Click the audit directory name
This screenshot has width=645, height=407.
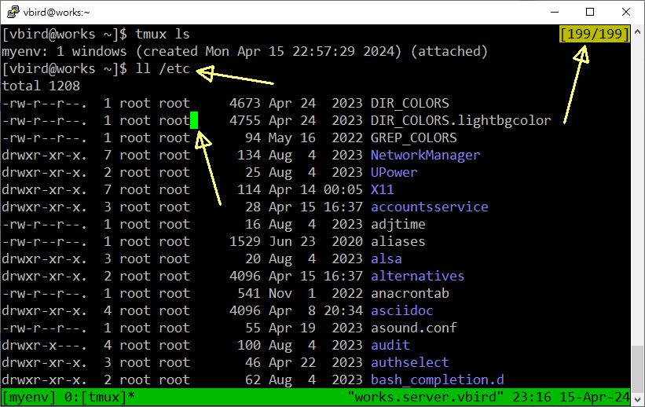tap(390, 345)
